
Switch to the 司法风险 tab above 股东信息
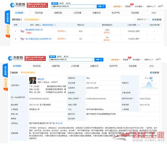39,13
